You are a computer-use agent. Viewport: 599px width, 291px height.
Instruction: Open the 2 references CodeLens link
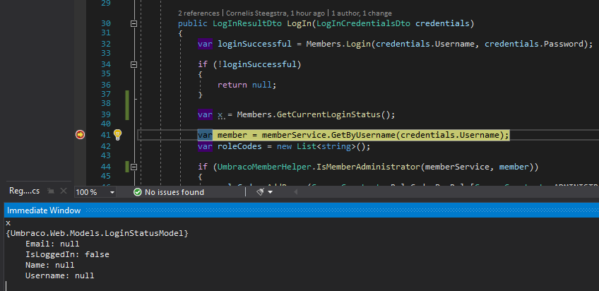point(201,13)
